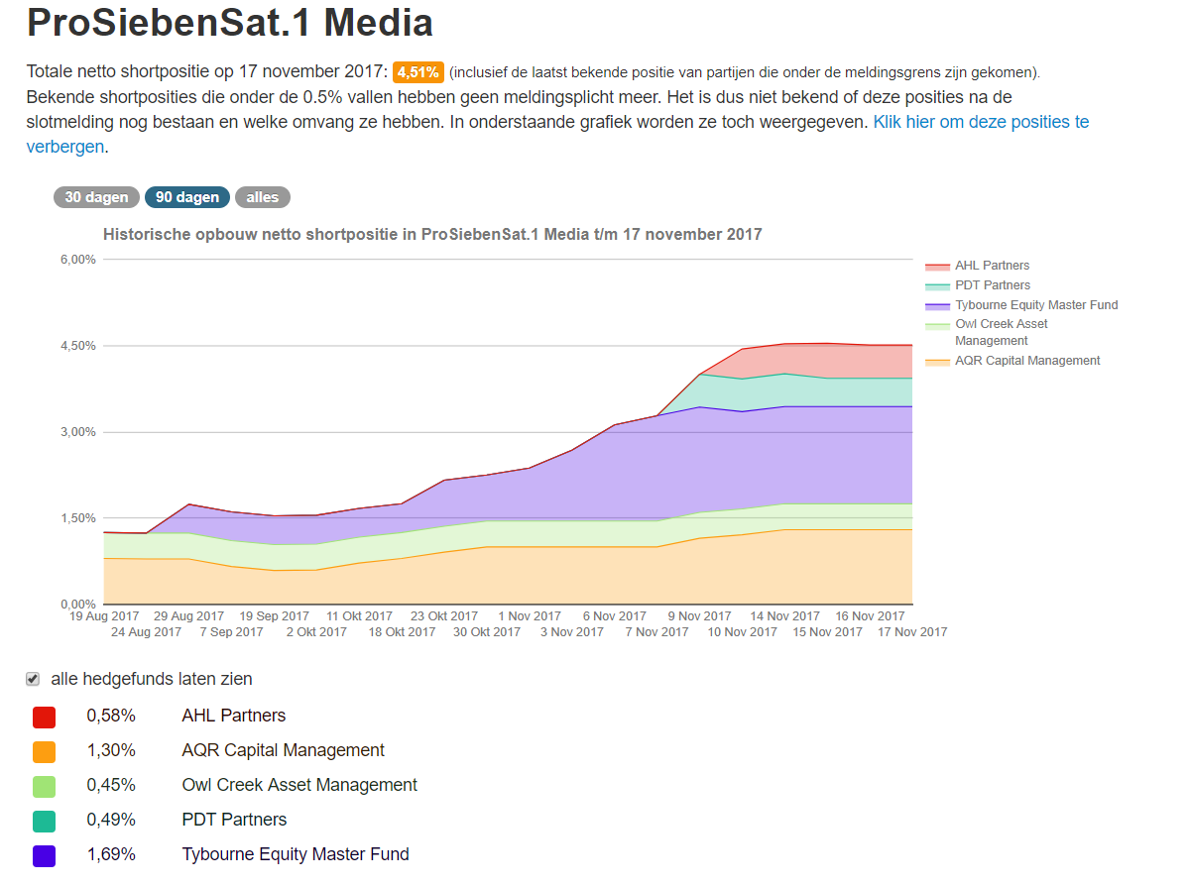Click the 'ProSiebenSat.1 Media' page heading
1190x886 pixels.
(x=230, y=23)
